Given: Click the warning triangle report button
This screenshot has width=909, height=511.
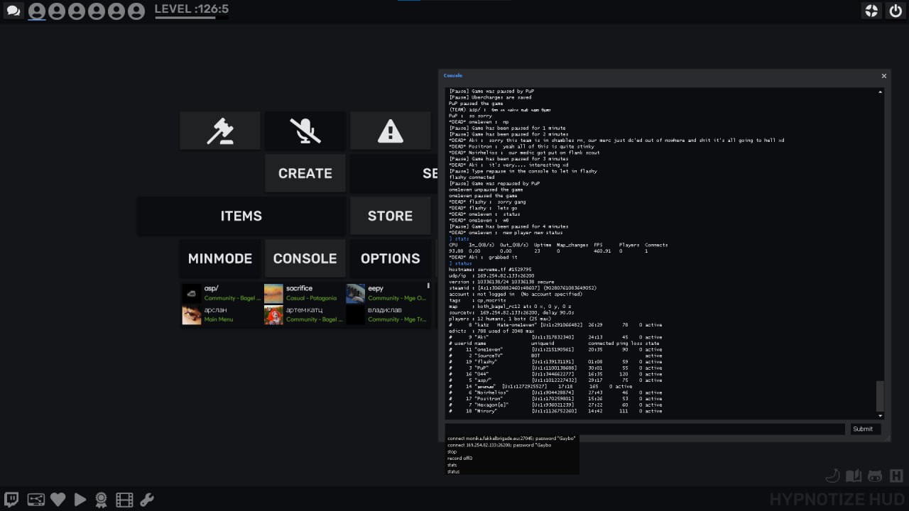Looking at the screenshot, I should click(x=390, y=131).
